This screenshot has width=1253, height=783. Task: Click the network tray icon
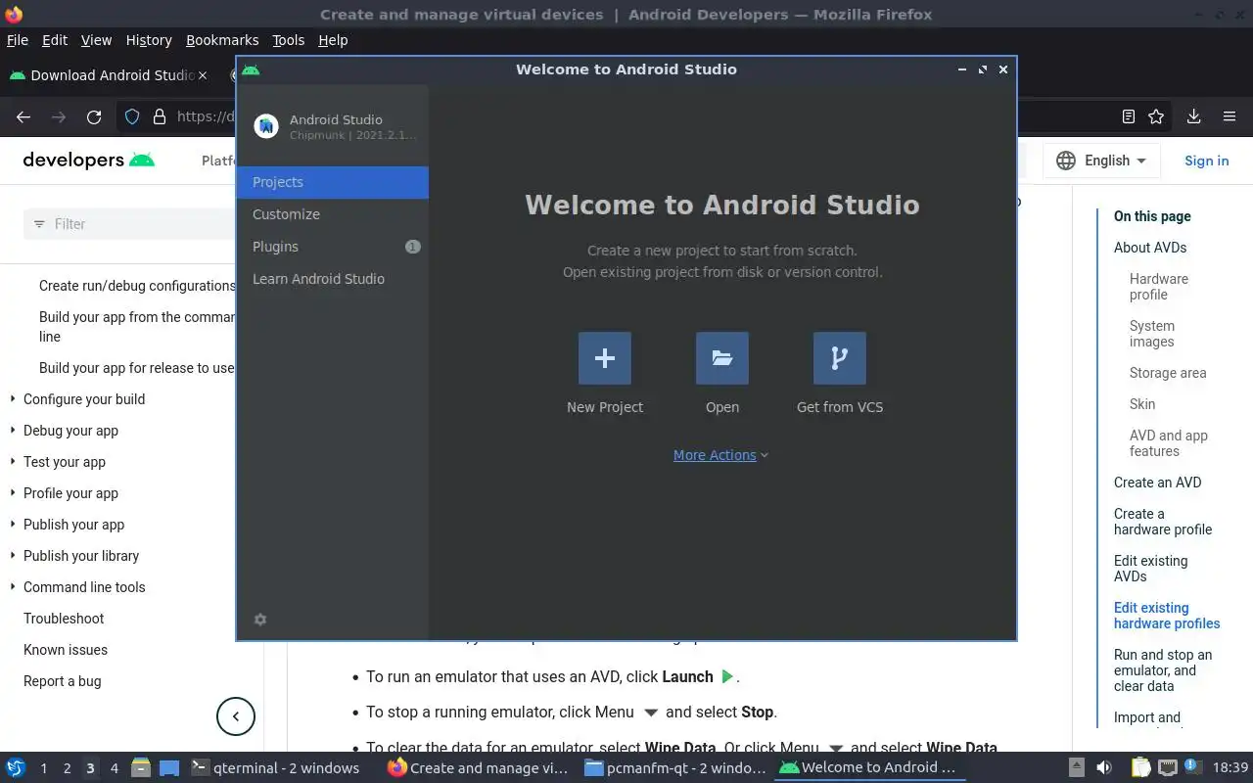click(x=1168, y=768)
